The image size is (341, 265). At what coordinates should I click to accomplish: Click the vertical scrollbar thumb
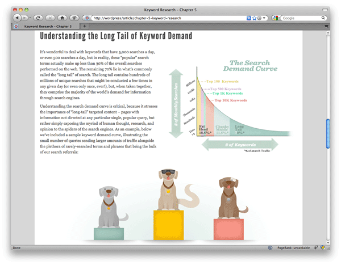(327, 134)
